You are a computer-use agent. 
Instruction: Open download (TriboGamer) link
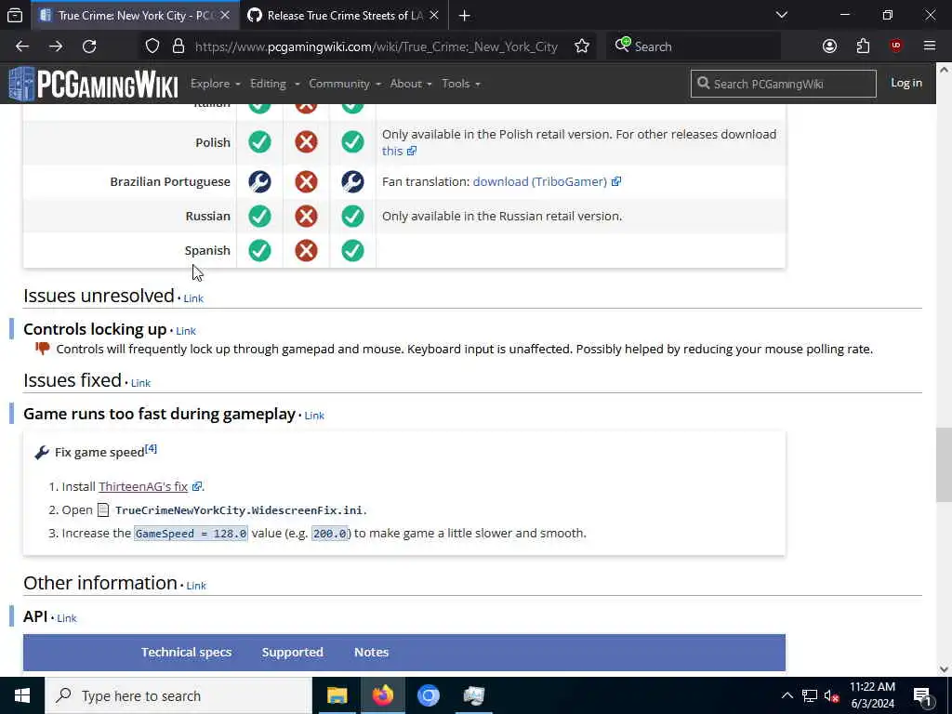point(547,181)
